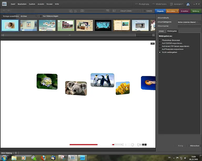The height and width of the screenshot is (161, 202).
Task: Switch to the Inhalt tab
Action: click(x=161, y=31)
